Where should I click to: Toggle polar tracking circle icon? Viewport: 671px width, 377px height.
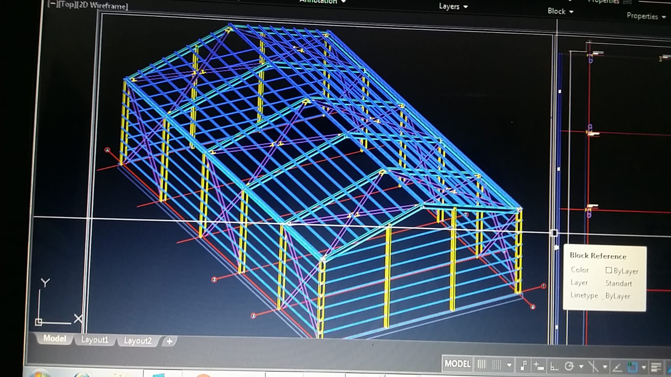coord(569,367)
